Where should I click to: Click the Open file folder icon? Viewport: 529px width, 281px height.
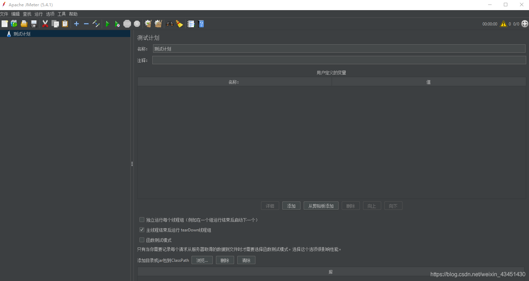tap(24, 24)
